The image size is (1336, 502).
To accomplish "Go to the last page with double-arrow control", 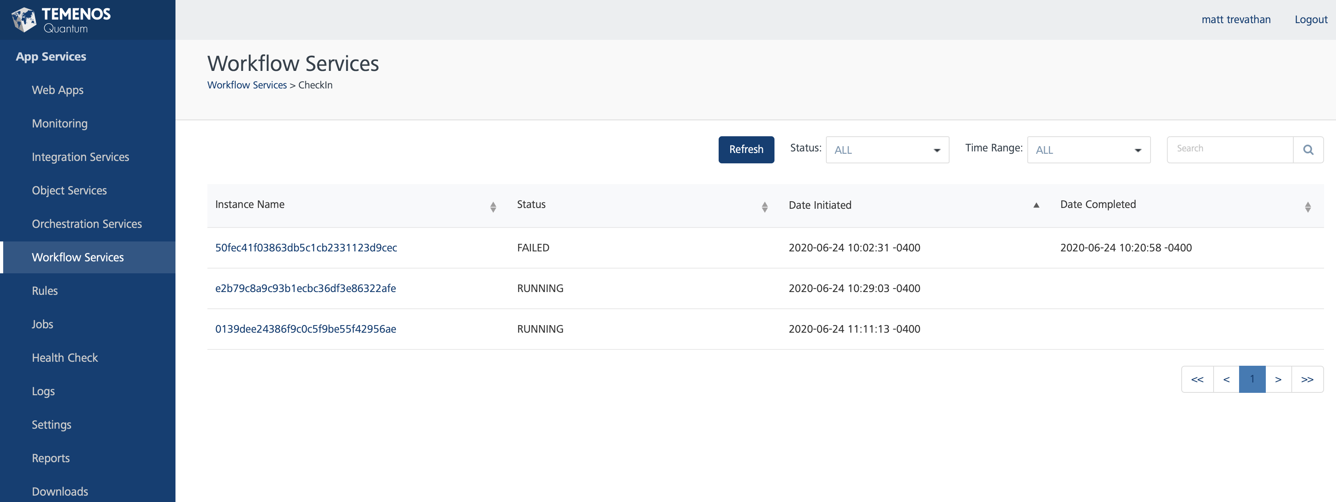I will click(1307, 379).
